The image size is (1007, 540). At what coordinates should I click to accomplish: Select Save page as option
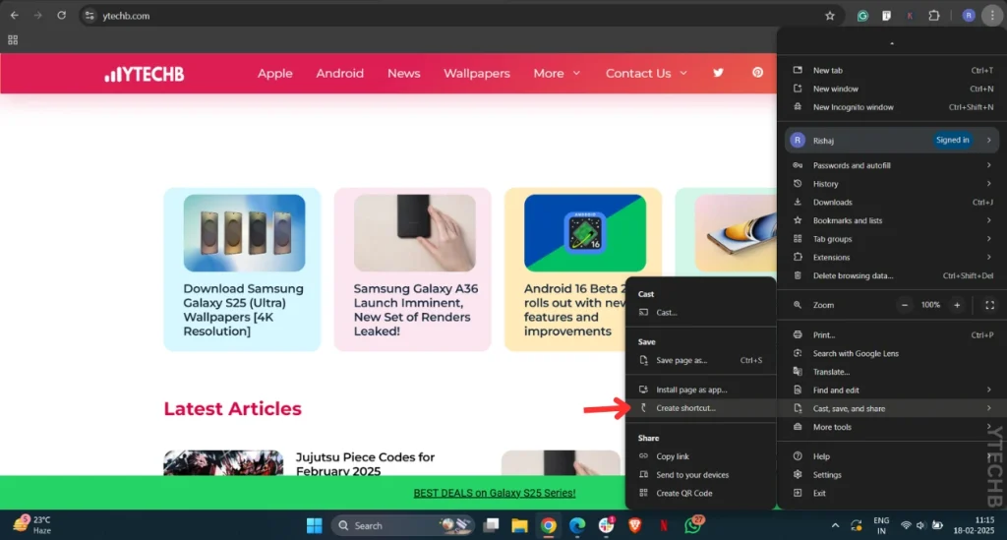700,360
